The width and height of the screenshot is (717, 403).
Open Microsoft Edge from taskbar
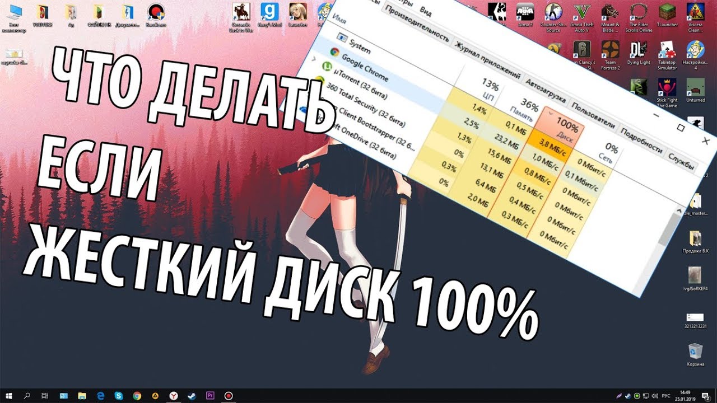101,396
